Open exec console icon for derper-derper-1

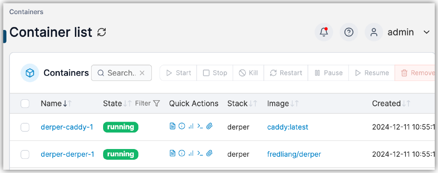[200, 153]
